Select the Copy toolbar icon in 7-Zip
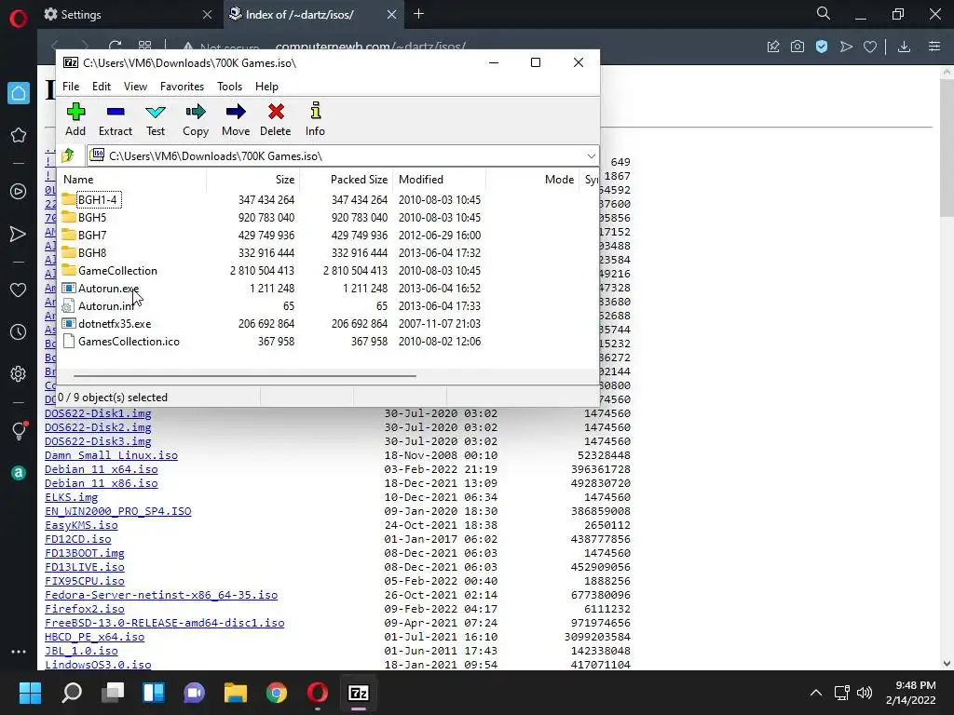Screen dimensions: 954x715 196,120
